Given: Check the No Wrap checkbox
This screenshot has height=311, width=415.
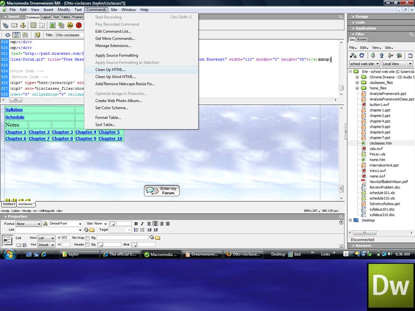Looking at the screenshot, I should (x=87, y=238).
